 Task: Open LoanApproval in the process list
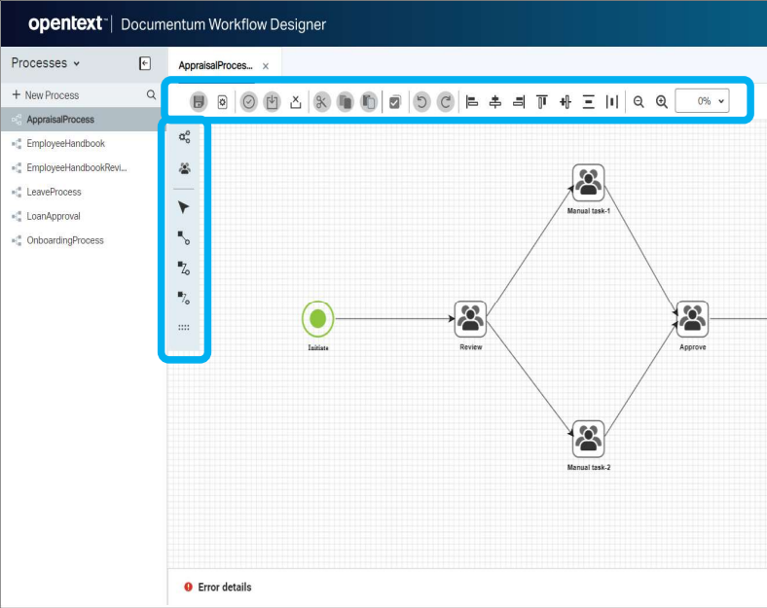point(54,216)
